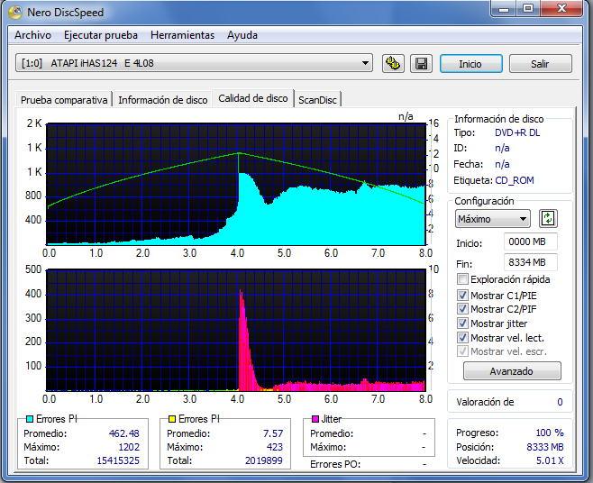This screenshot has width=593, height=483.
Task: Click the cyan Errores PI legend square
Action: click(x=30, y=419)
